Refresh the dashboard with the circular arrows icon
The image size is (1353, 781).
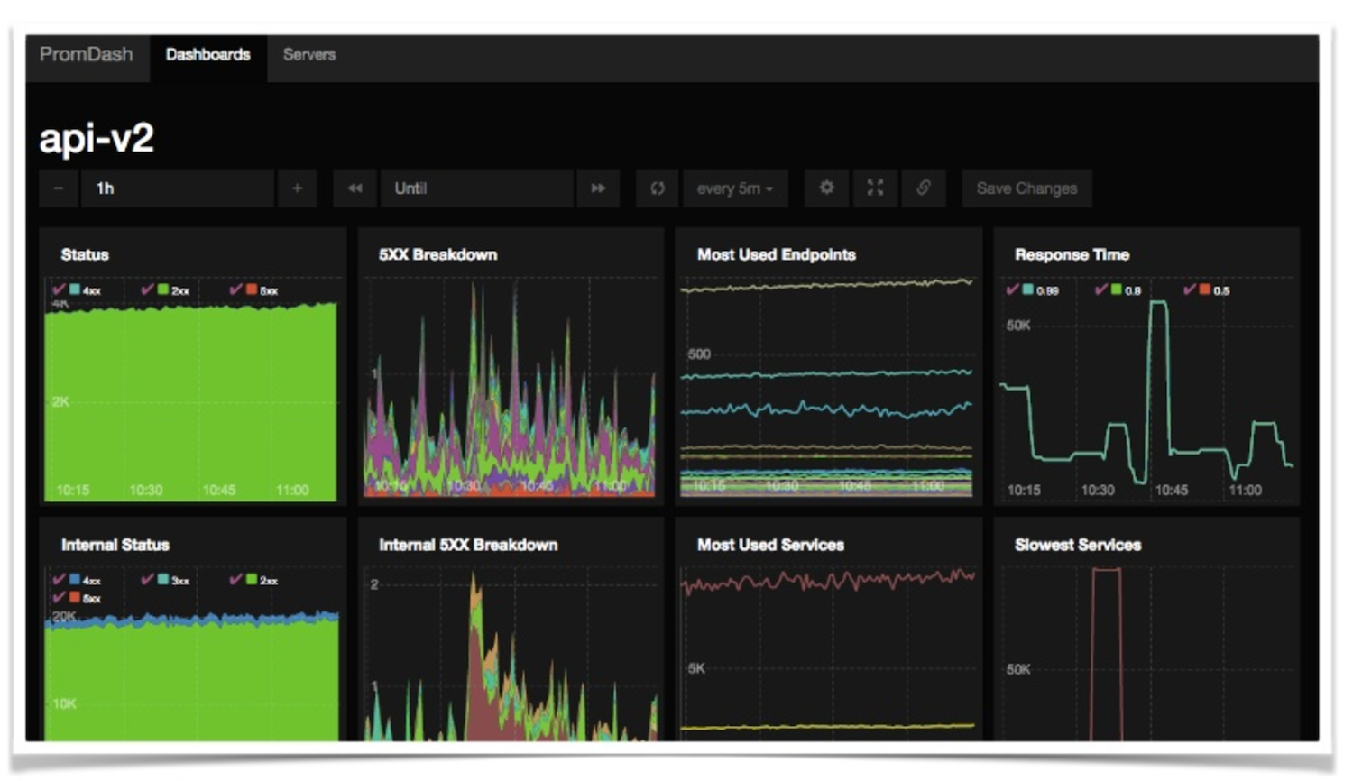[658, 188]
